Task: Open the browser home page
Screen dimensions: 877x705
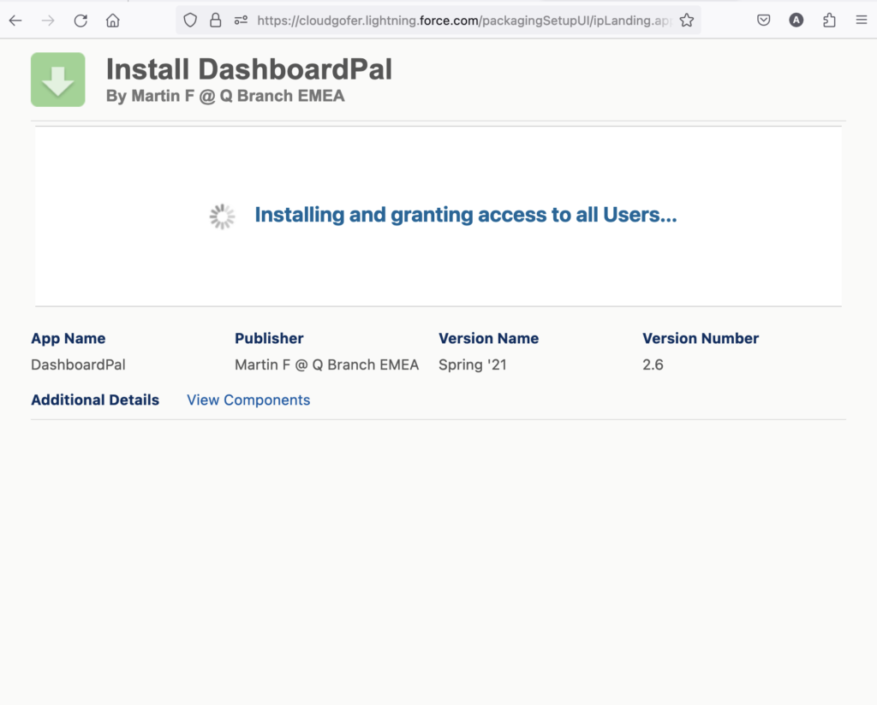Action: coord(113,21)
